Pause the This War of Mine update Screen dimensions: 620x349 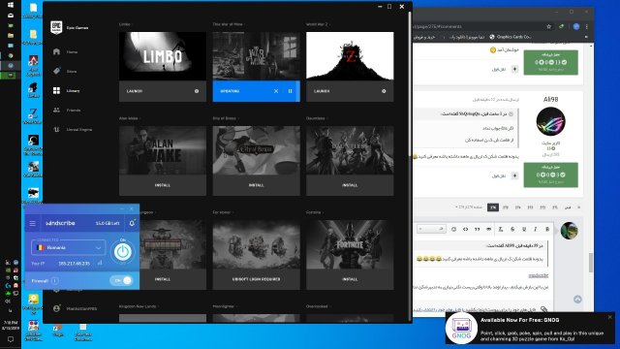coord(291,91)
